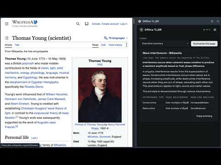Open the View history tab
Image resolution: width=221 pixels, height=165 pixels.
click(x=115, y=45)
